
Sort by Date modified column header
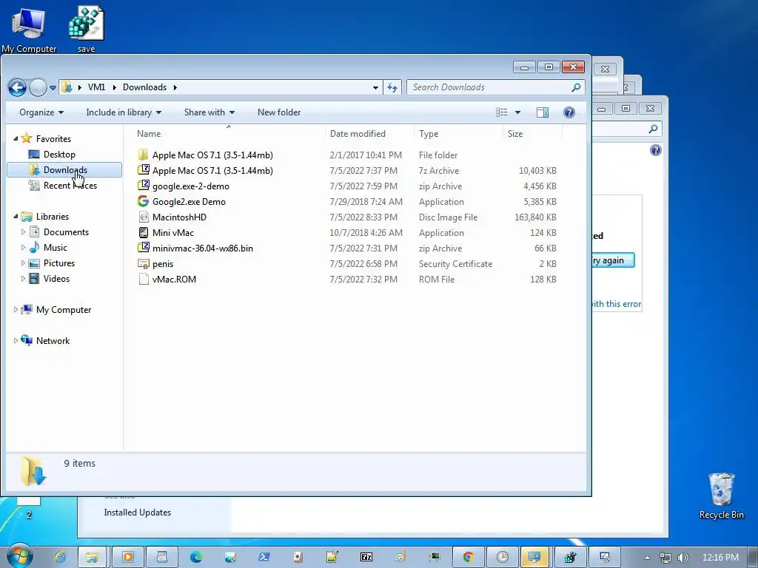pos(358,134)
